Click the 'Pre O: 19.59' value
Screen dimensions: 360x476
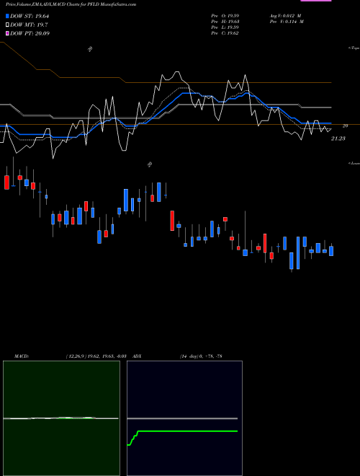(x=225, y=16)
